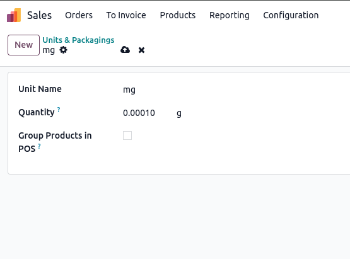The image size is (350, 259).
Task: Open the Products menu
Action: coord(178,15)
